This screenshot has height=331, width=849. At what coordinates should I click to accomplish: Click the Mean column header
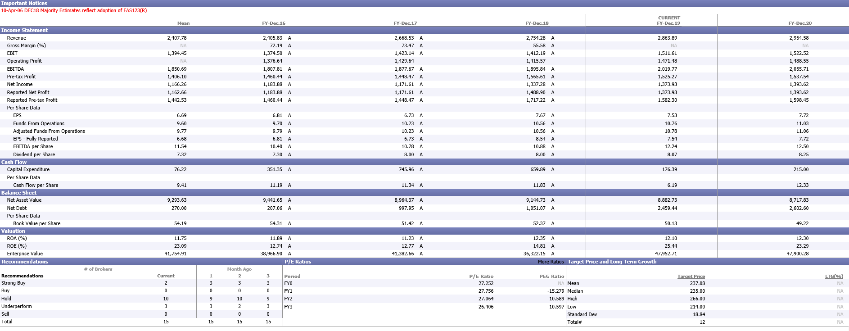(x=183, y=23)
